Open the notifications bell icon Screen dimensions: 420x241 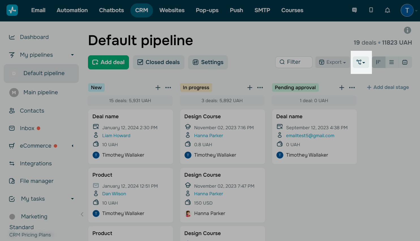(387, 10)
